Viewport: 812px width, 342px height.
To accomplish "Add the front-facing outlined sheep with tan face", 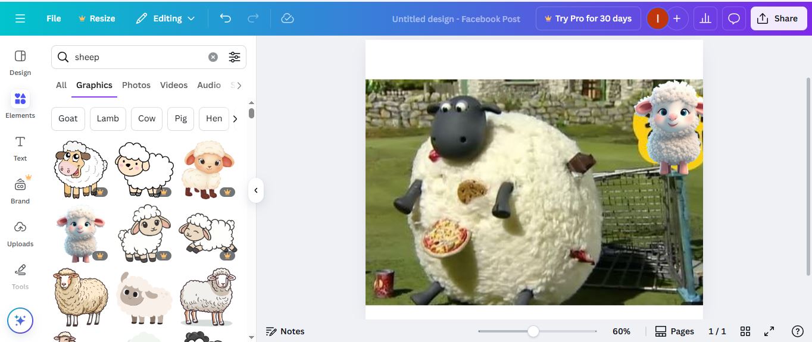I will 144,234.
